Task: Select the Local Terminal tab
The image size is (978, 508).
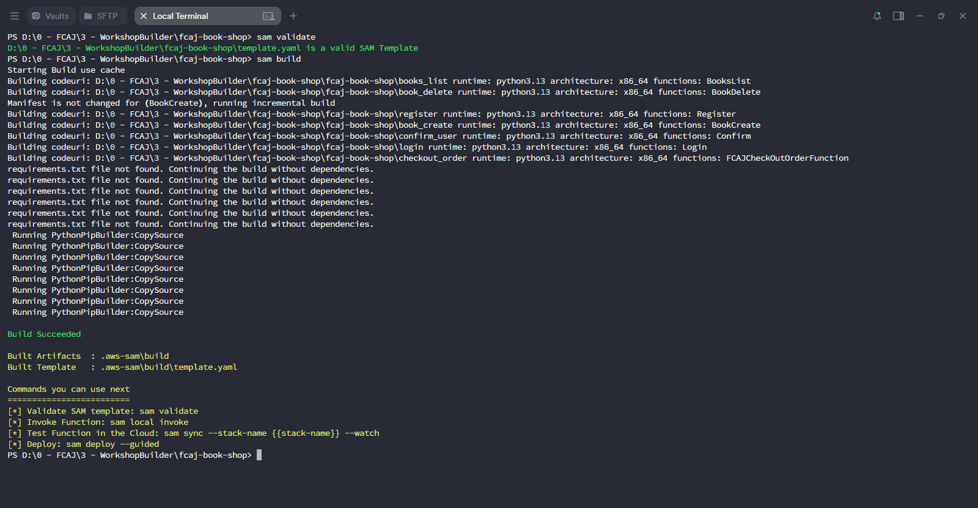Action: pos(207,16)
